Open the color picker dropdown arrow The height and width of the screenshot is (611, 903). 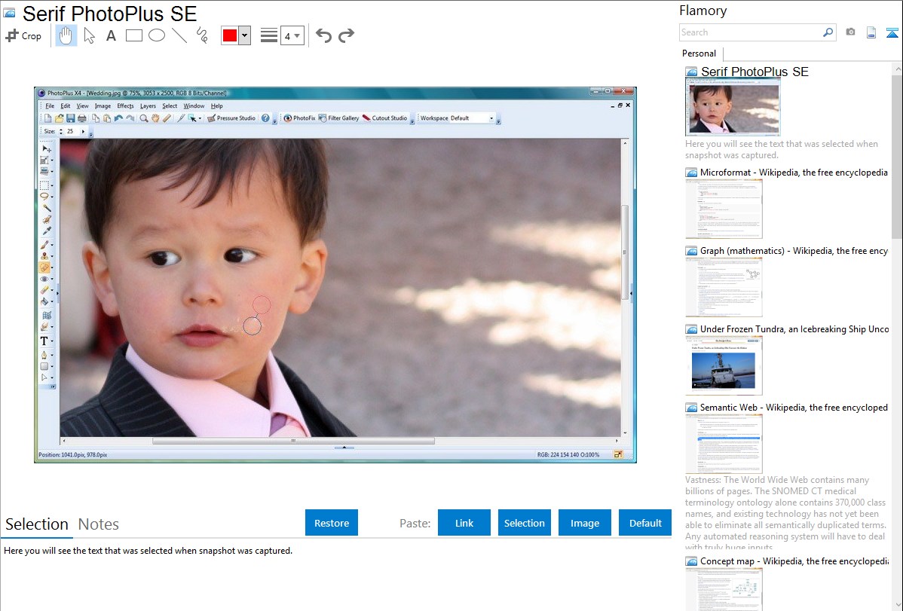[x=244, y=35]
